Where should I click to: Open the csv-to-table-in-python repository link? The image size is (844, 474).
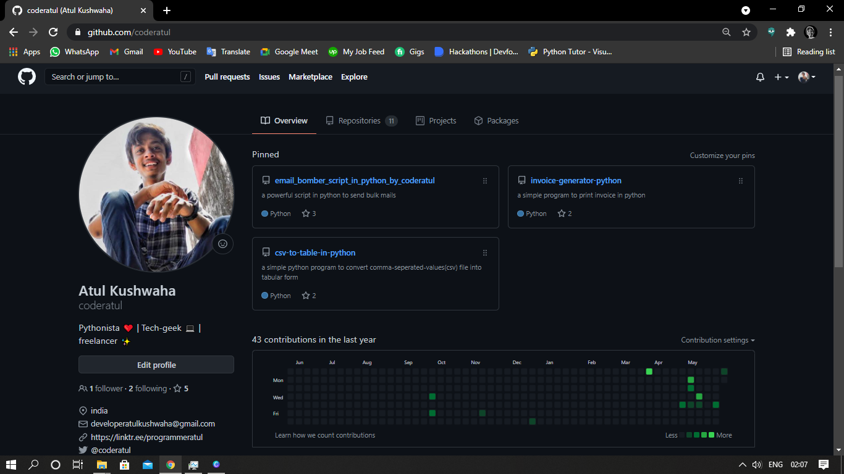(315, 252)
